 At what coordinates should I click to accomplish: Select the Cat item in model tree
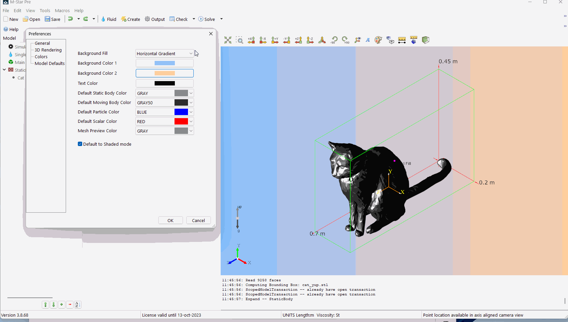pos(21,78)
